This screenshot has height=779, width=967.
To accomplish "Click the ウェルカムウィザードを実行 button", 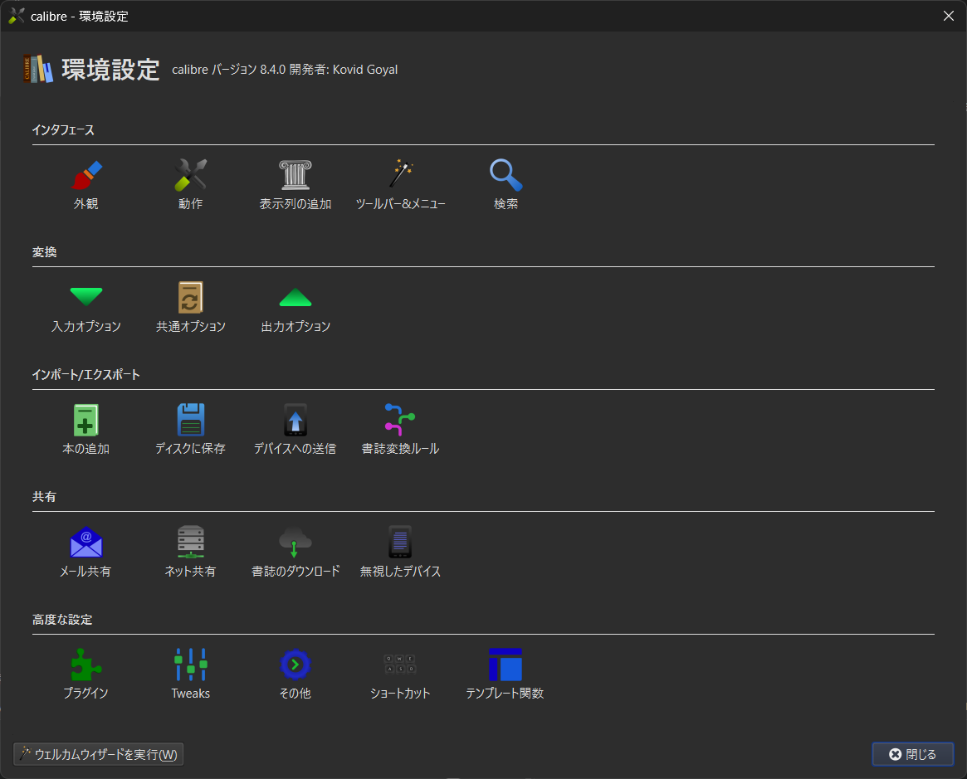I will tap(98, 753).
